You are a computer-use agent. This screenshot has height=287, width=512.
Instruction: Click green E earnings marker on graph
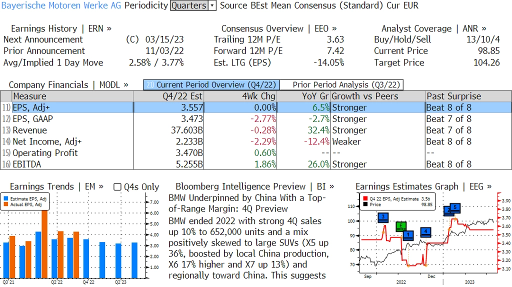pos(401,226)
